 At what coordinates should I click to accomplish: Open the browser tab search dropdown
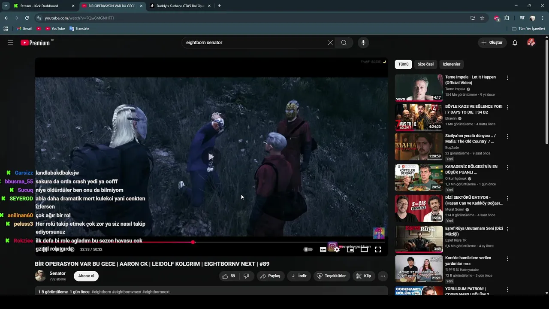pyautogui.click(x=6, y=6)
